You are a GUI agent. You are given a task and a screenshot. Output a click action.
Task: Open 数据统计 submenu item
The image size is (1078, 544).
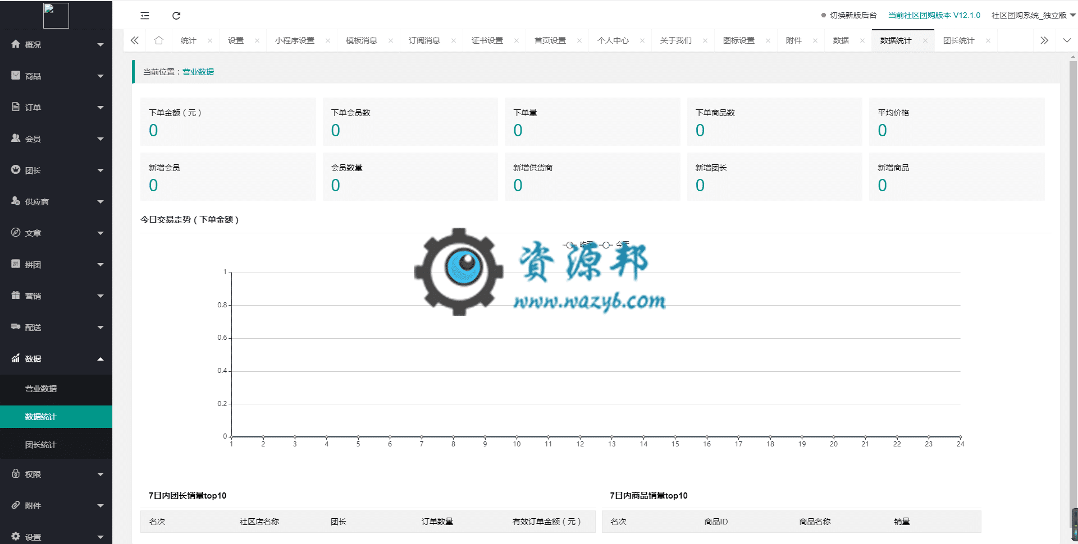pyautogui.click(x=56, y=417)
